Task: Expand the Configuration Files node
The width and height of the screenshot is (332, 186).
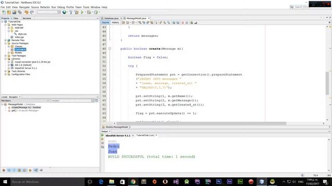Action: [6, 74]
